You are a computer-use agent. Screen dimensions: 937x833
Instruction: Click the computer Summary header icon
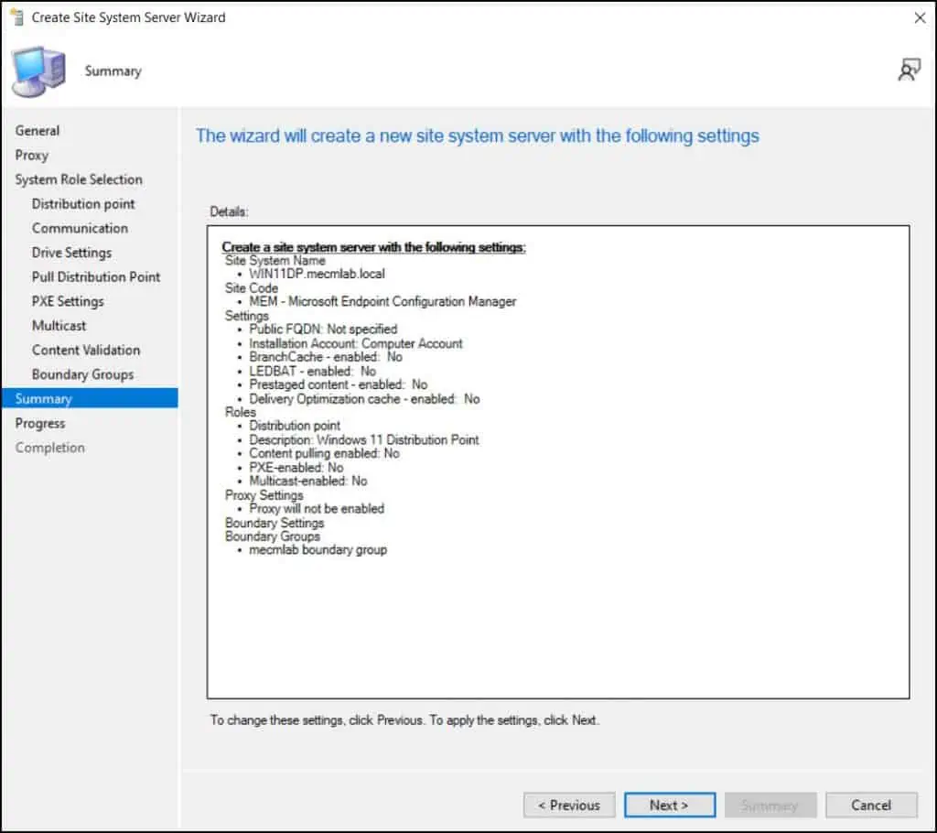tap(38, 71)
